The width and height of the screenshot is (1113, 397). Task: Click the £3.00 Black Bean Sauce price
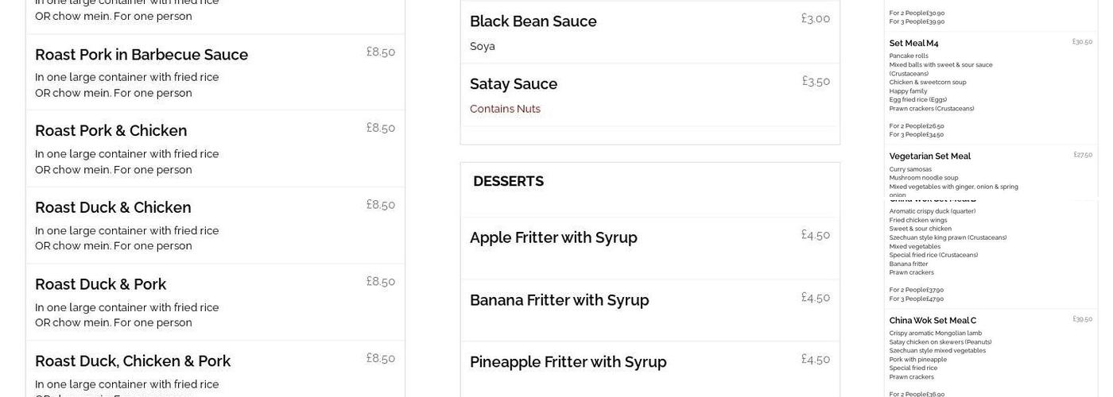pyautogui.click(x=816, y=19)
